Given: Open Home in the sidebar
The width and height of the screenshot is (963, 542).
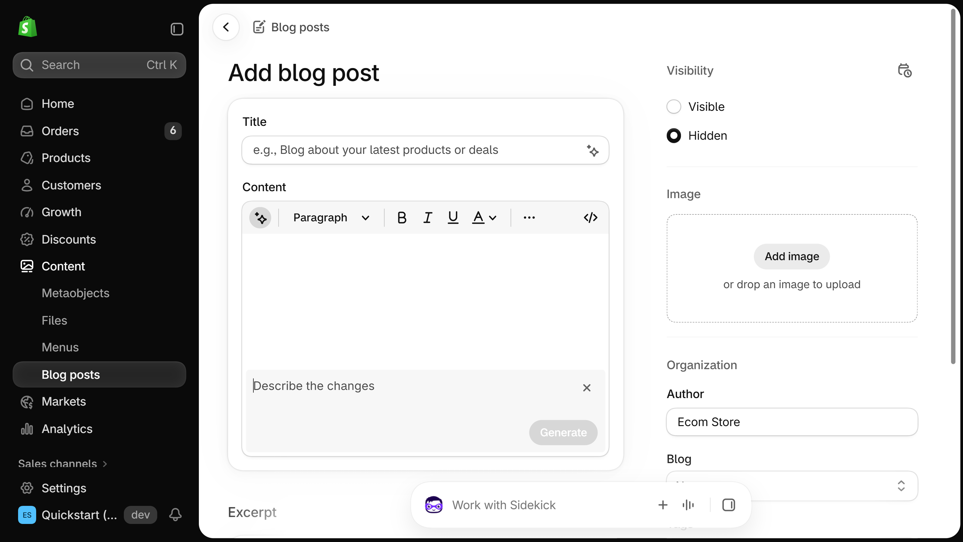Looking at the screenshot, I should [x=99, y=104].
